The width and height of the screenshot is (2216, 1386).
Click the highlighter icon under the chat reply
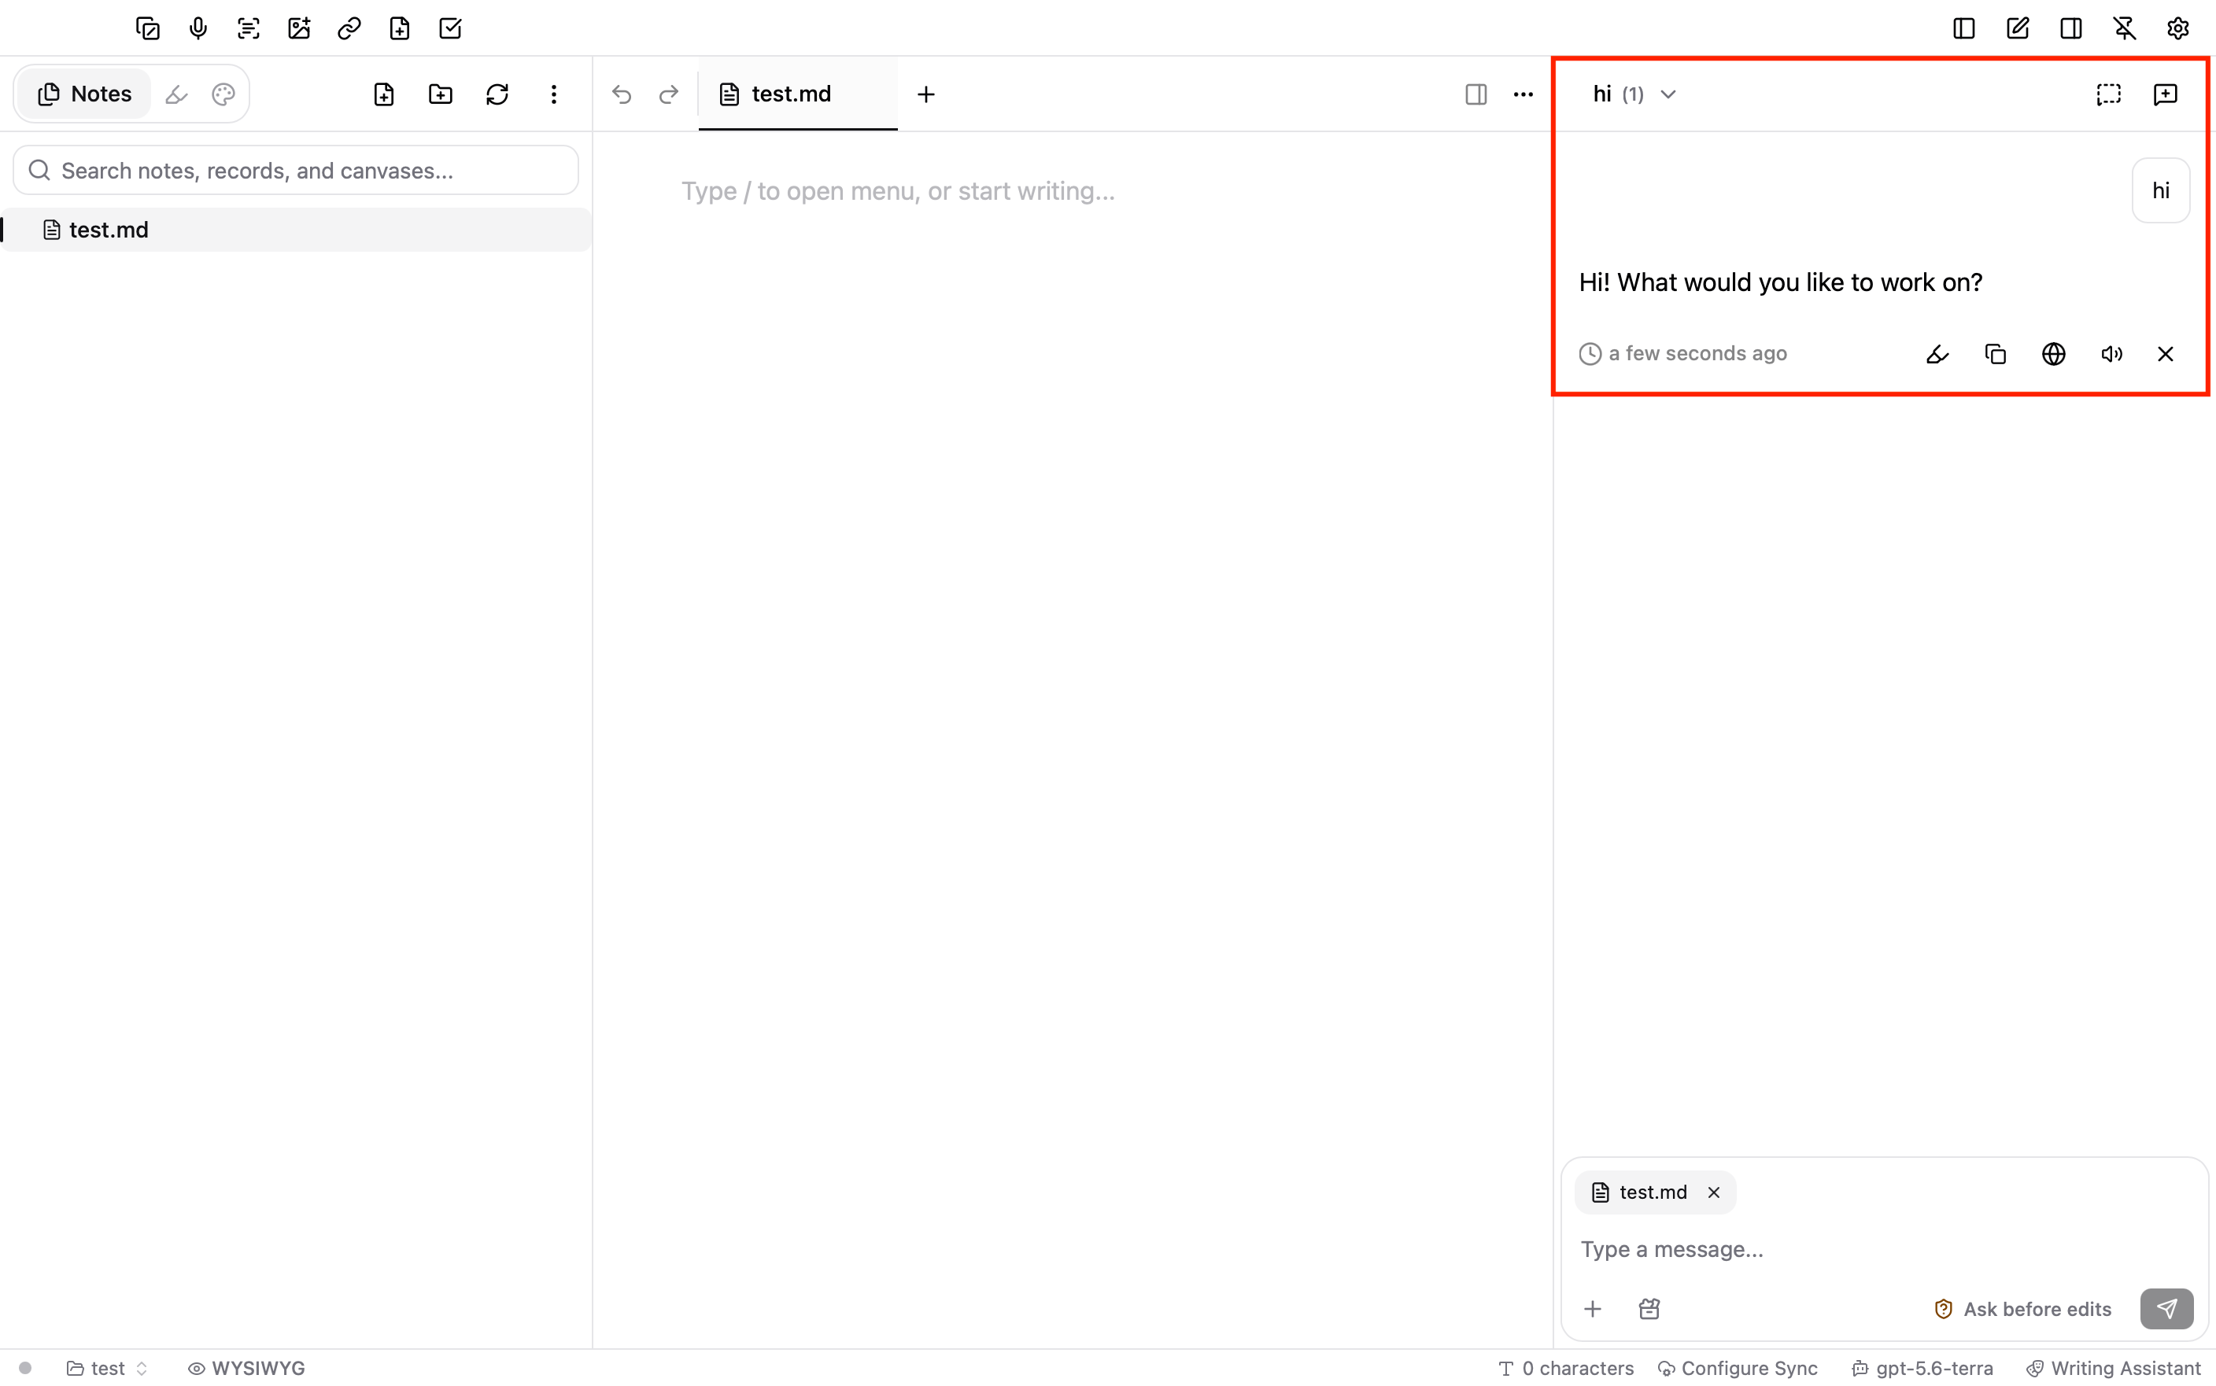coord(1937,354)
